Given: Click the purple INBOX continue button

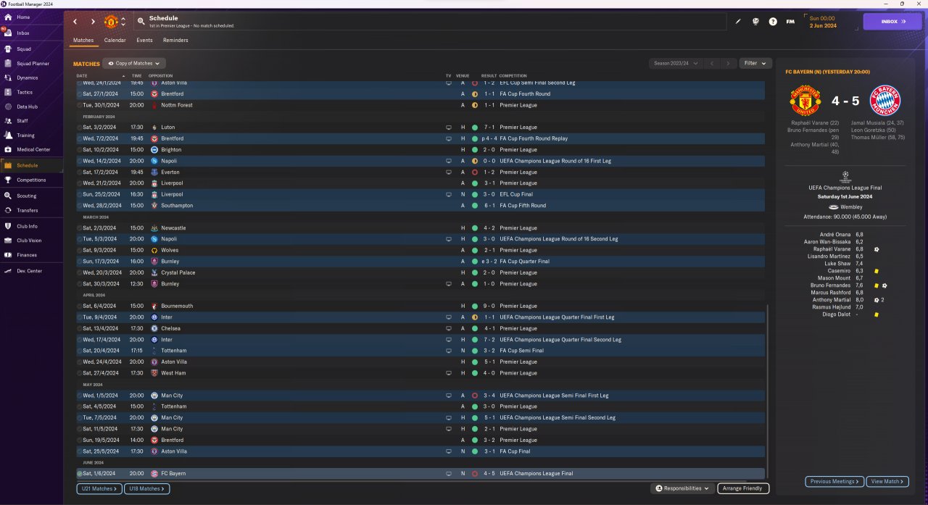Looking at the screenshot, I should point(892,22).
